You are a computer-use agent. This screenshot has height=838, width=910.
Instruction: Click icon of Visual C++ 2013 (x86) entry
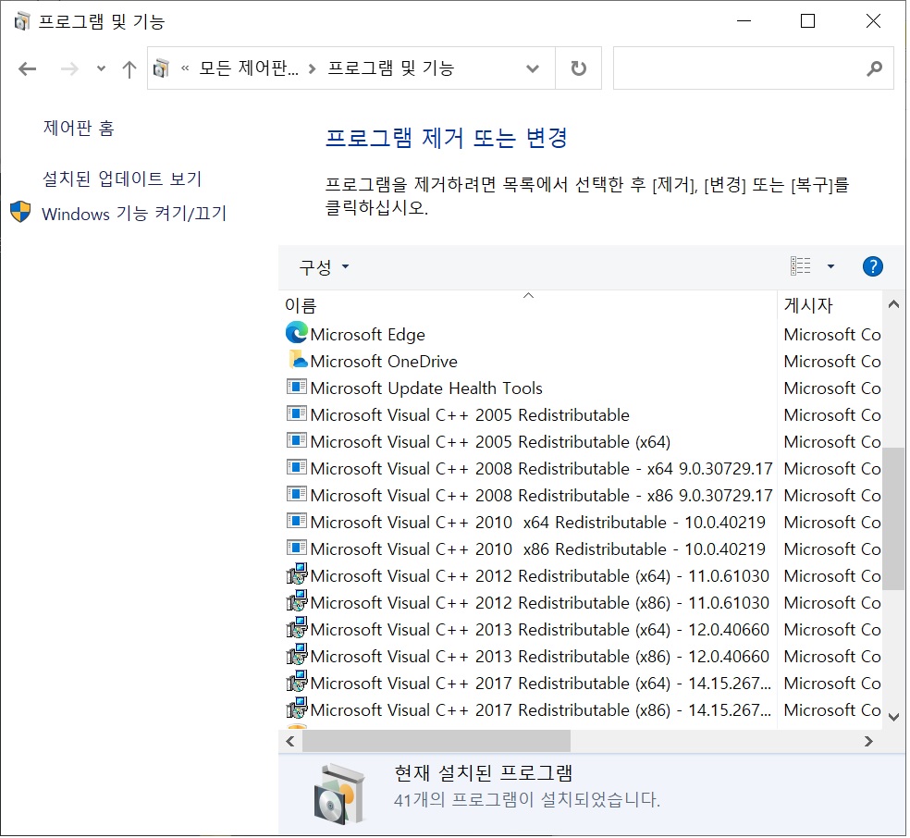(297, 655)
